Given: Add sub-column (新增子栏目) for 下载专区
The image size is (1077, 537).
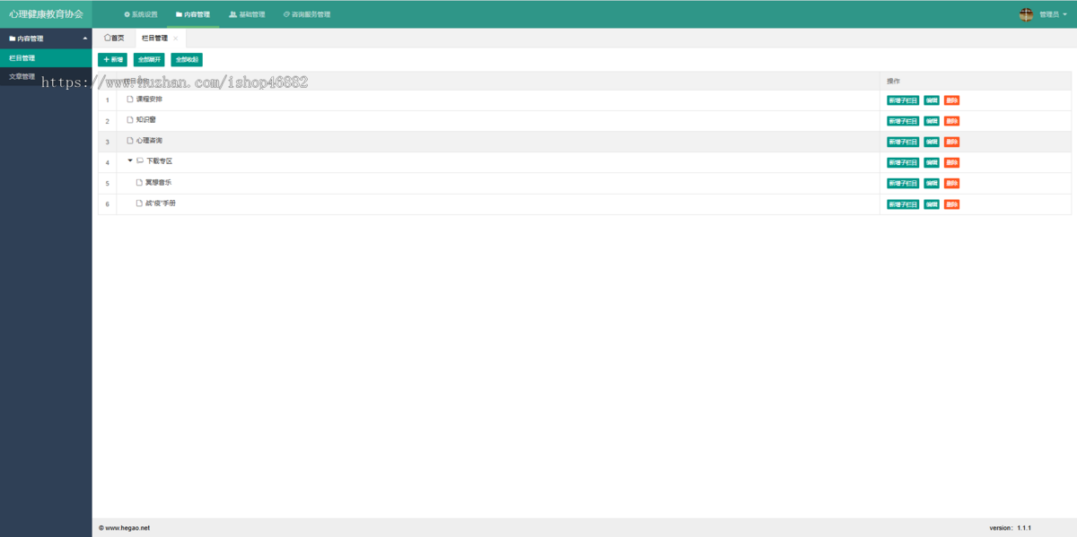Looking at the screenshot, I should 903,162.
